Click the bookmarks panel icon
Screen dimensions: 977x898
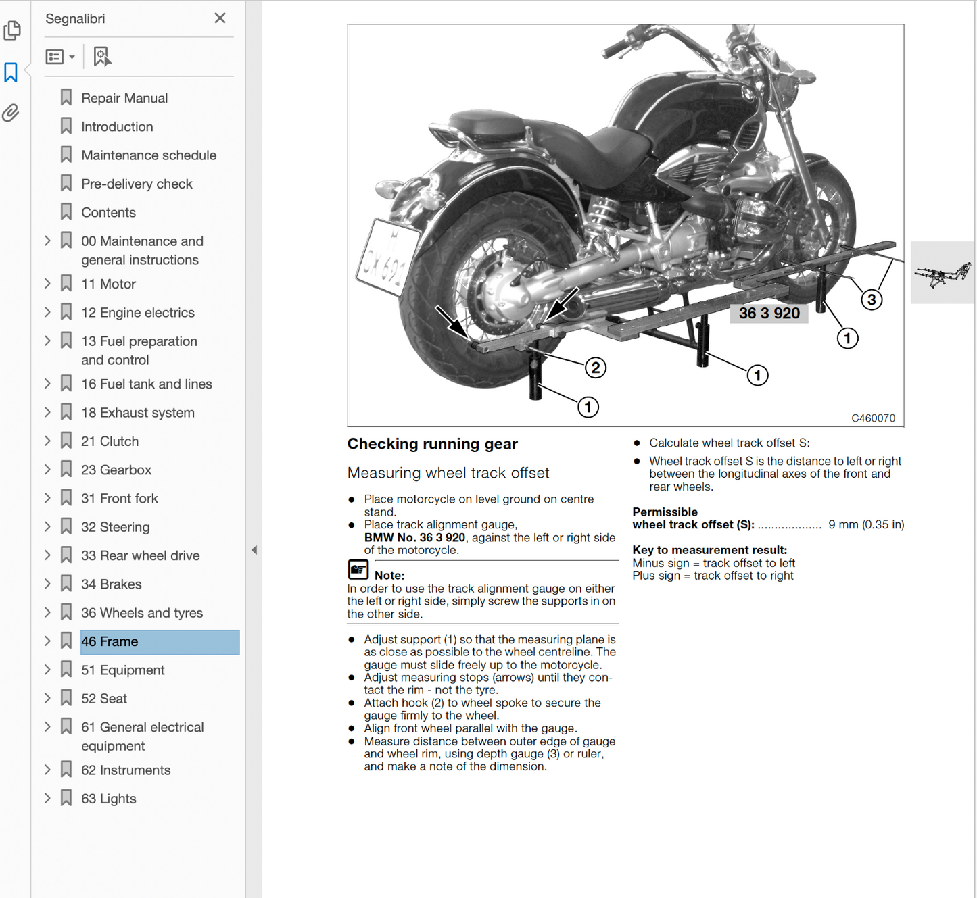[11, 72]
